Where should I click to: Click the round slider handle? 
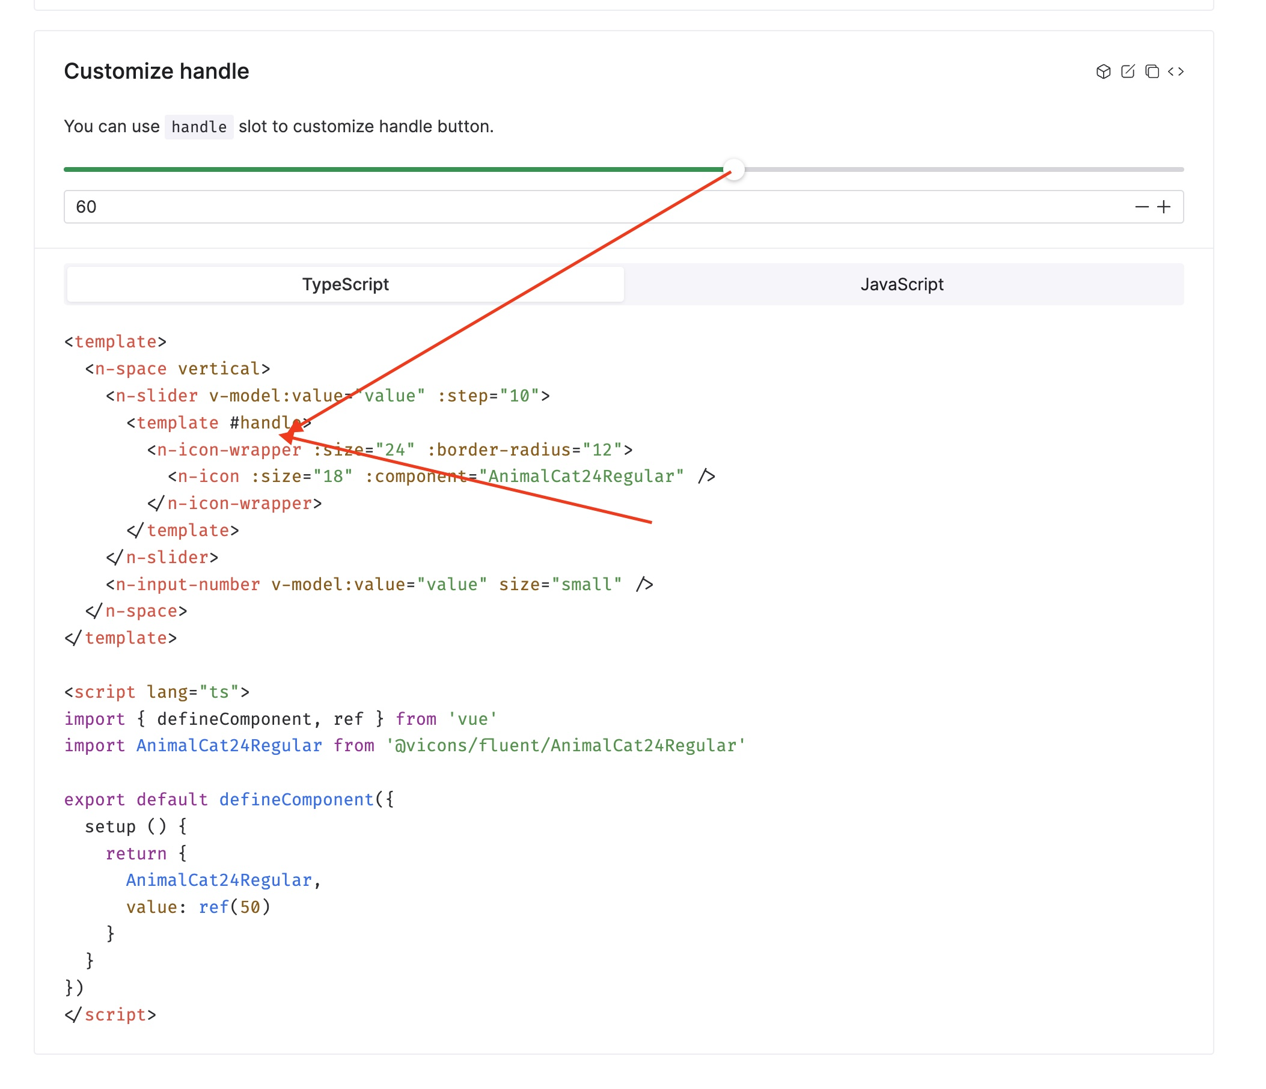click(x=736, y=170)
